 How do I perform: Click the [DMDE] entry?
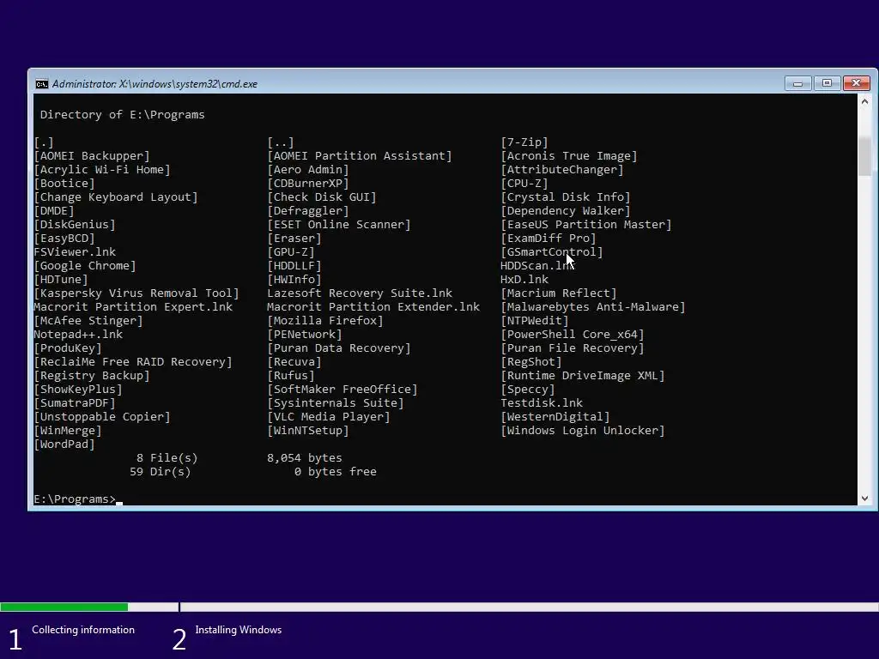coord(54,211)
